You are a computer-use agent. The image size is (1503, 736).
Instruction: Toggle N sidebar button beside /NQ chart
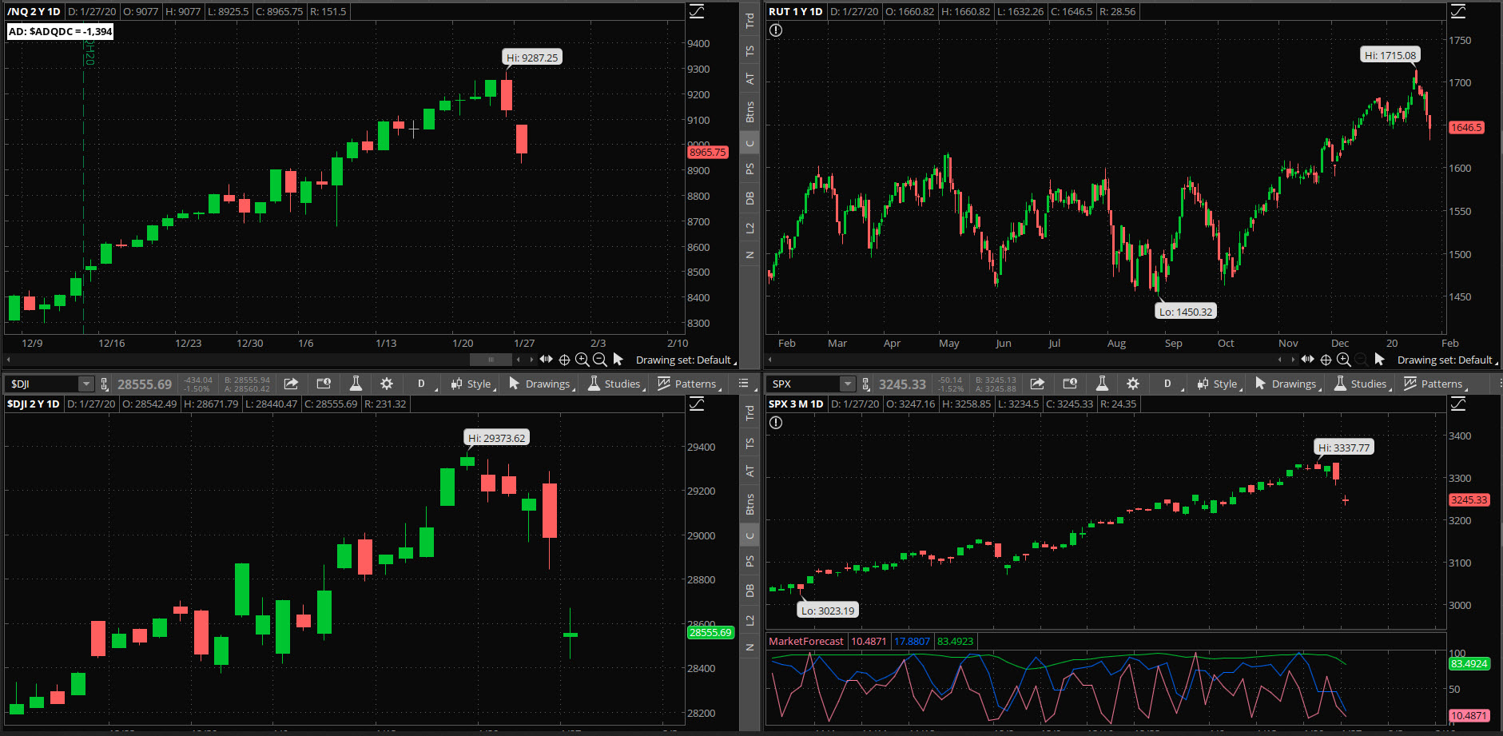[x=750, y=255]
